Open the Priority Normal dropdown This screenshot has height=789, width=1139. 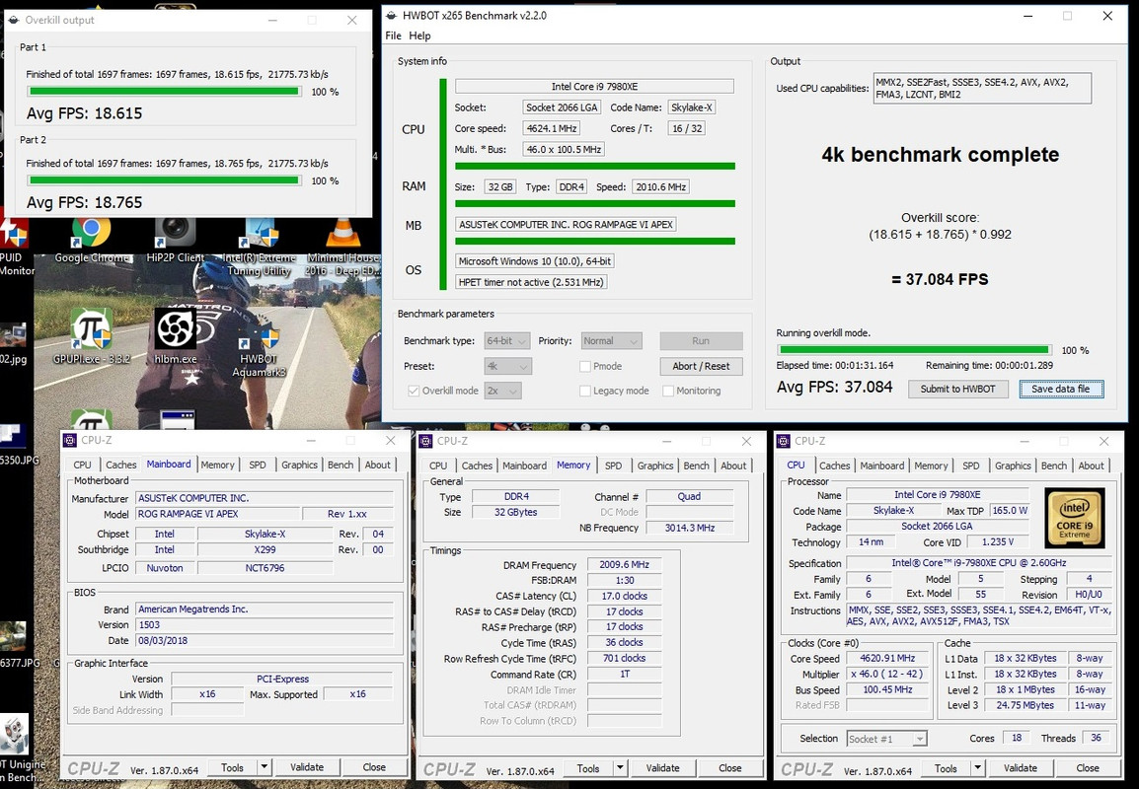612,340
